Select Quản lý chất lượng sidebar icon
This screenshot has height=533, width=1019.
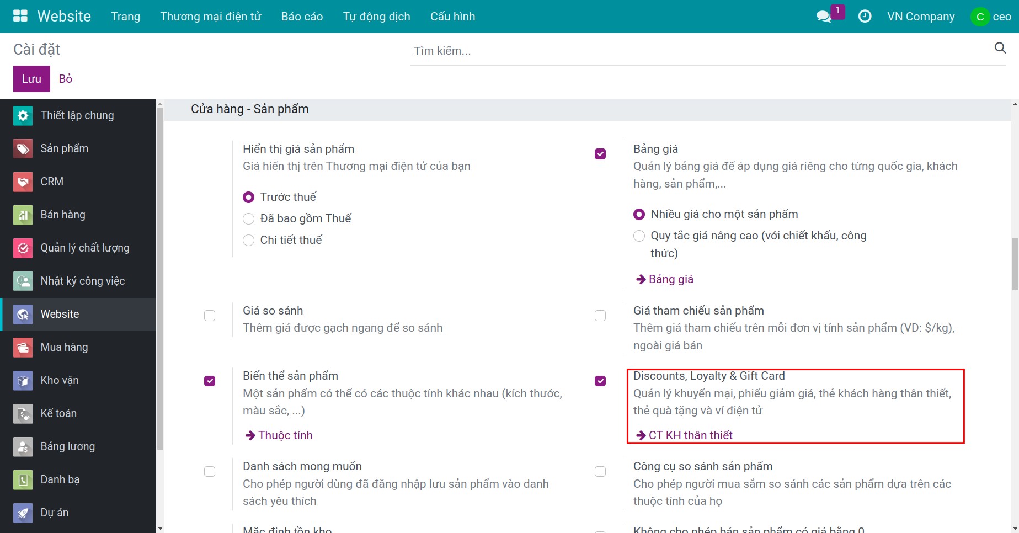point(23,248)
